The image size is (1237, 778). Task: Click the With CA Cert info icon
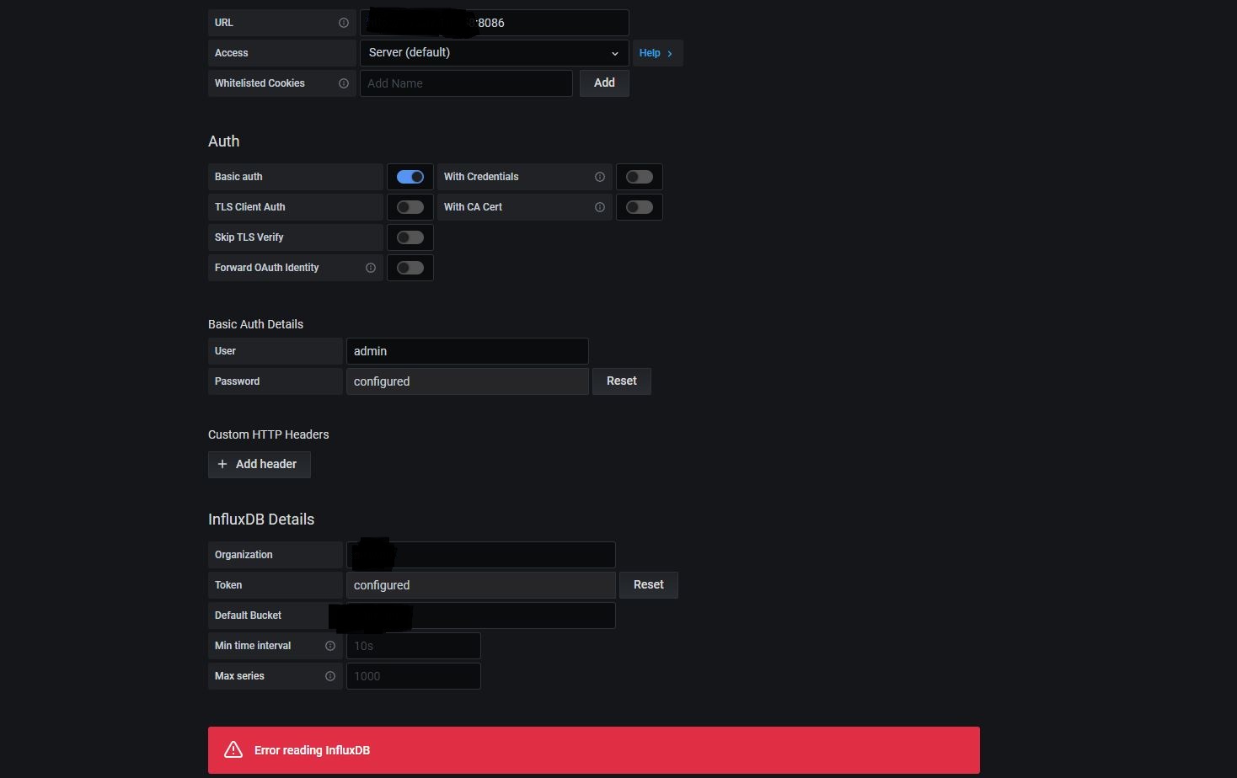click(599, 206)
